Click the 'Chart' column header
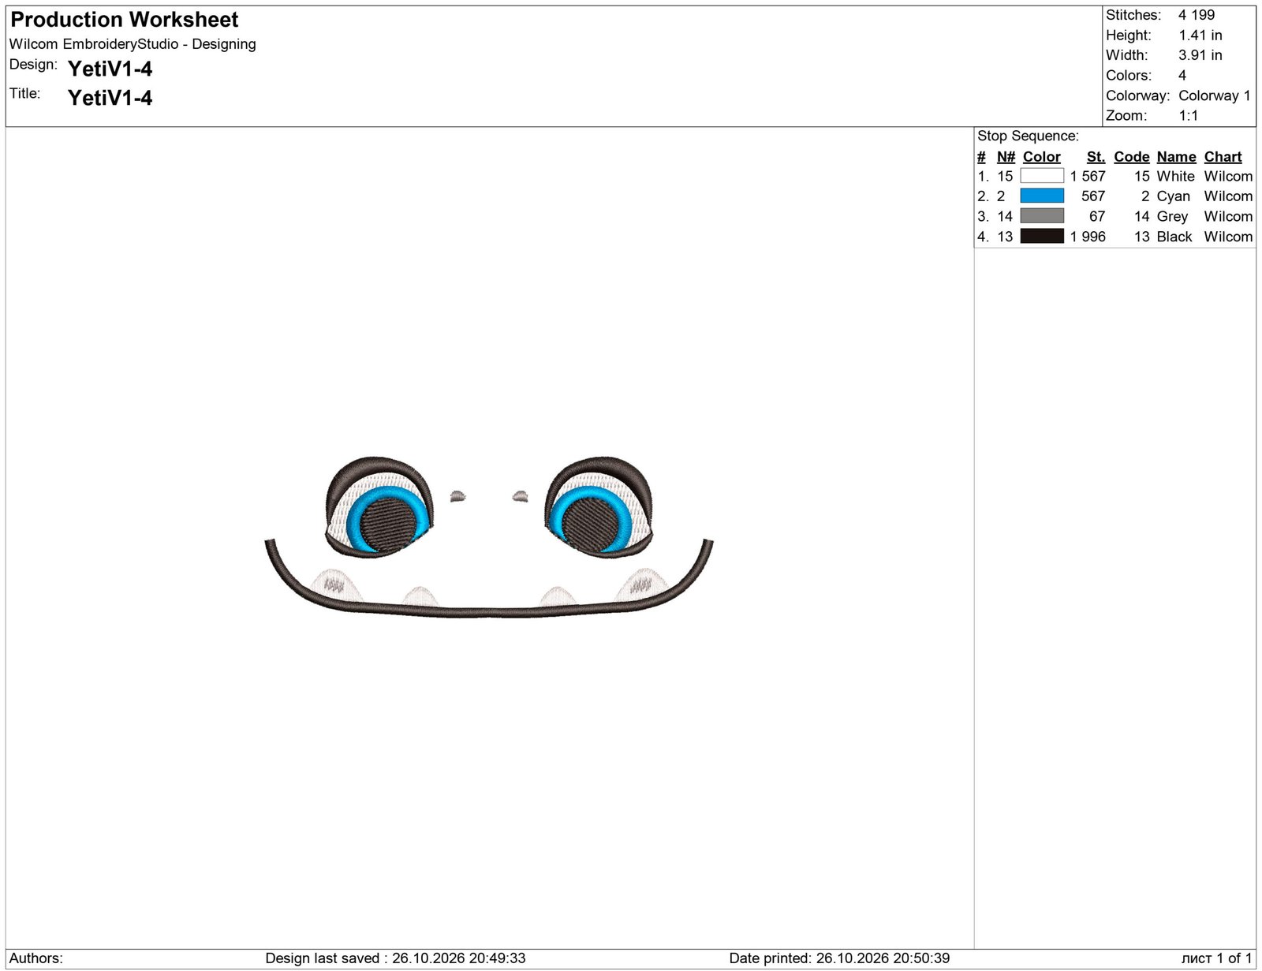The width and height of the screenshot is (1262, 971). (x=1223, y=157)
